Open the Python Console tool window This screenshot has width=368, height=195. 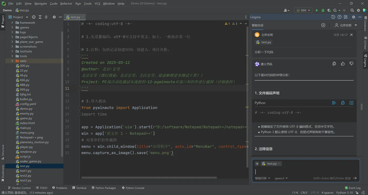[133, 188]
